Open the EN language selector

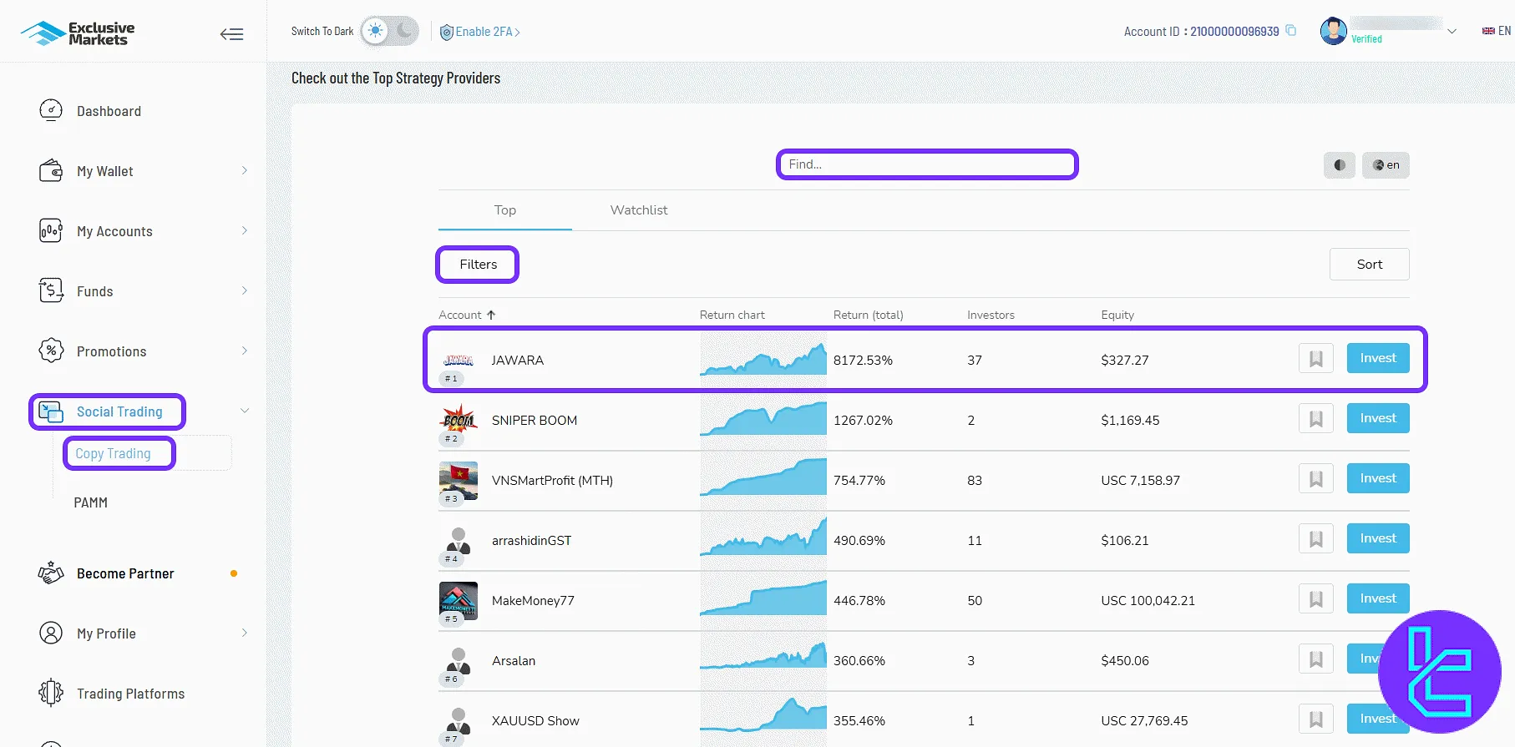[1496, 31]
